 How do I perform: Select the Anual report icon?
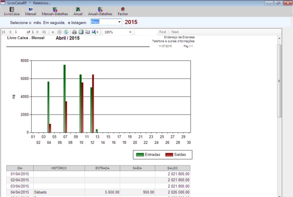78,11
